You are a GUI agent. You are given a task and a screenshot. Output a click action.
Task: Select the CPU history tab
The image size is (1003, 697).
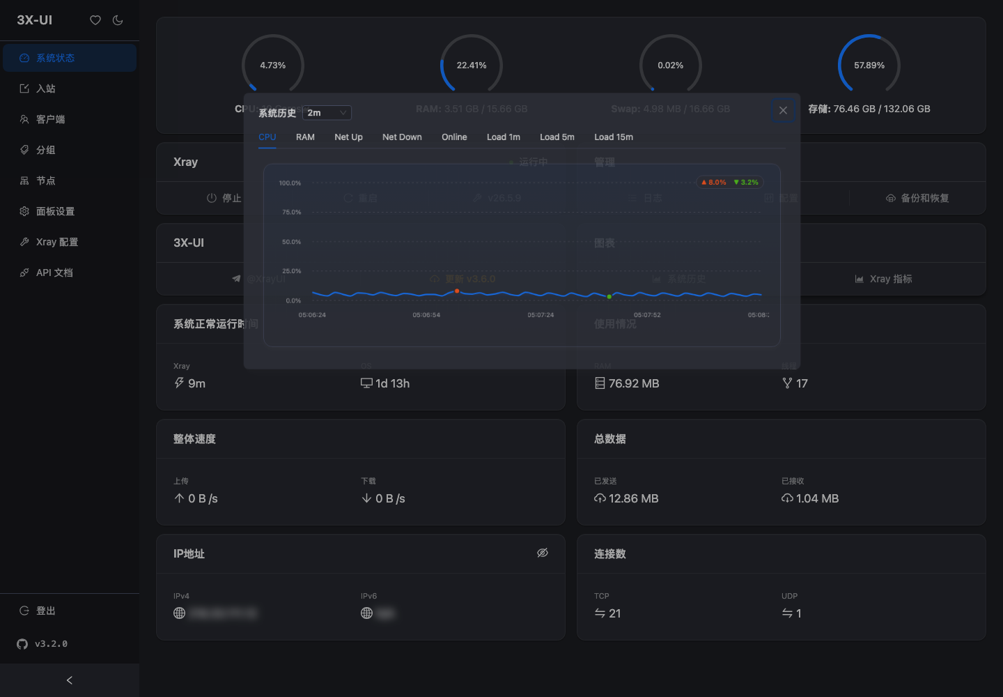[x=267, y=137]
